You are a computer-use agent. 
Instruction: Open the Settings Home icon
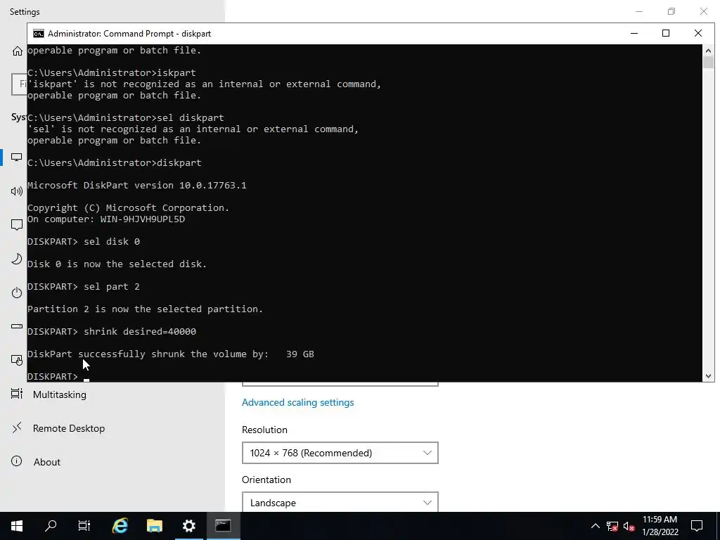pyautogui.click(x=17, y=51)
